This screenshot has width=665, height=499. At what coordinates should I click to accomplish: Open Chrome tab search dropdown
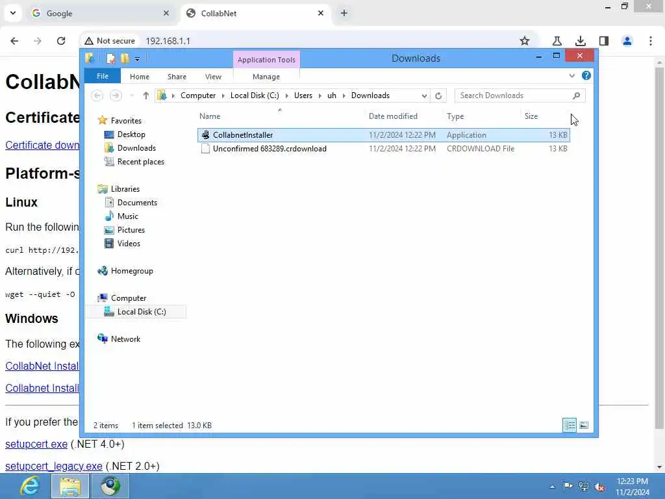click(13, 13)
